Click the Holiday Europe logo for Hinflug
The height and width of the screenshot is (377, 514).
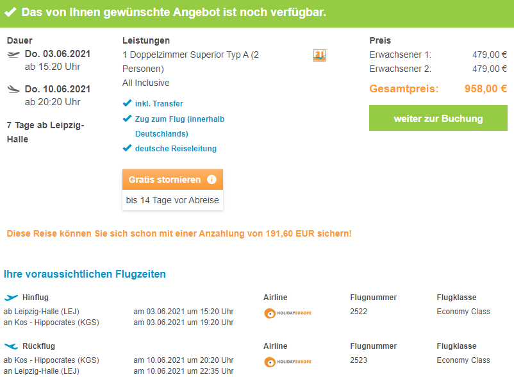(288, 313)
